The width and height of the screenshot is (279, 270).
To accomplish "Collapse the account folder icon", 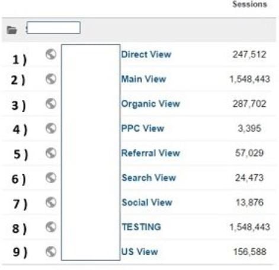I will tap(12, 30).
